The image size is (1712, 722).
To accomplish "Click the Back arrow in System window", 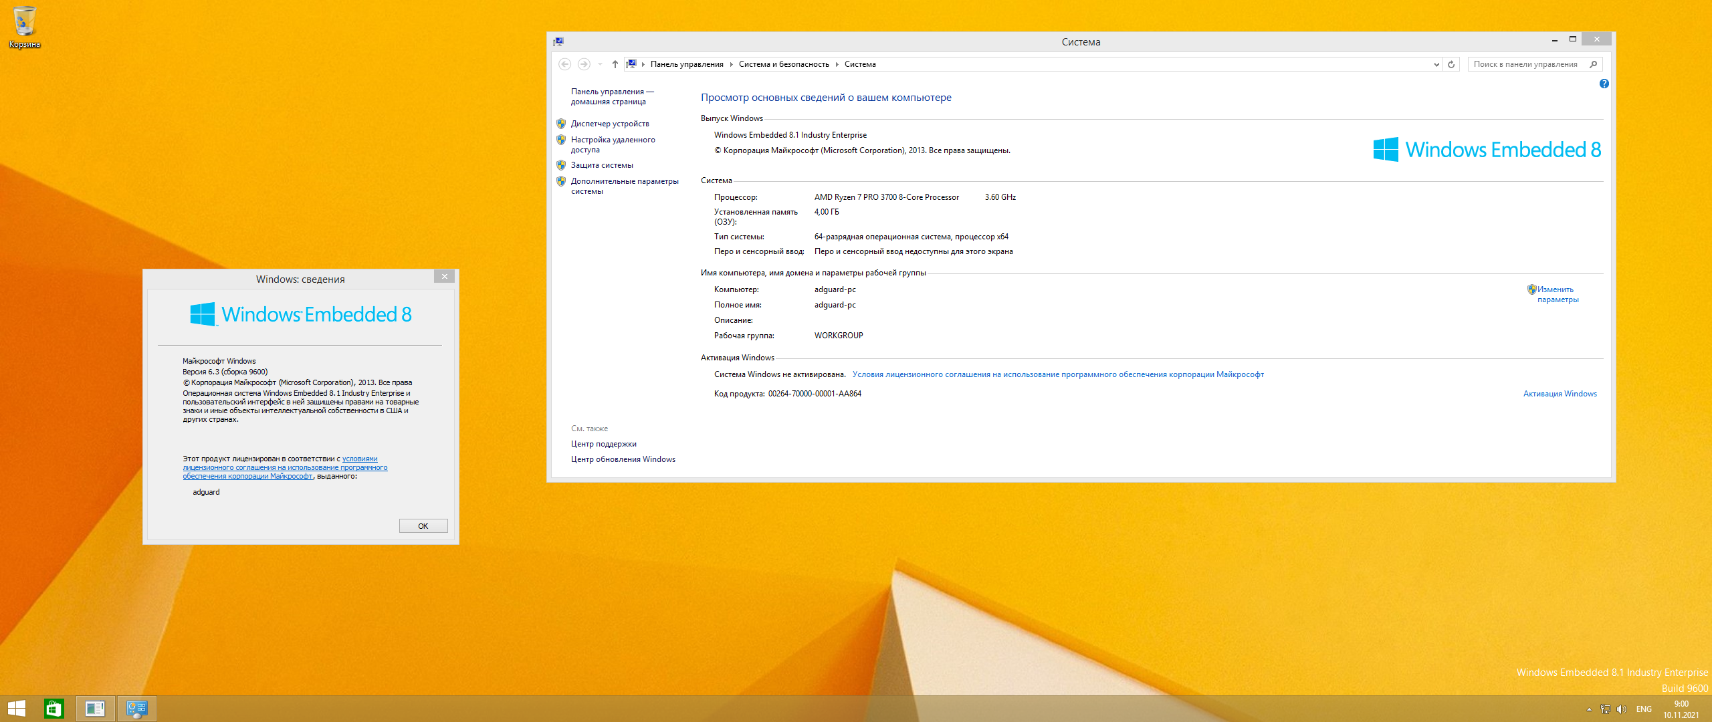I will (564, 64).
